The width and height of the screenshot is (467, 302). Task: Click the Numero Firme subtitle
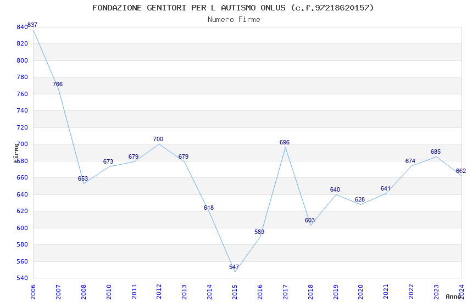point(234,20)
